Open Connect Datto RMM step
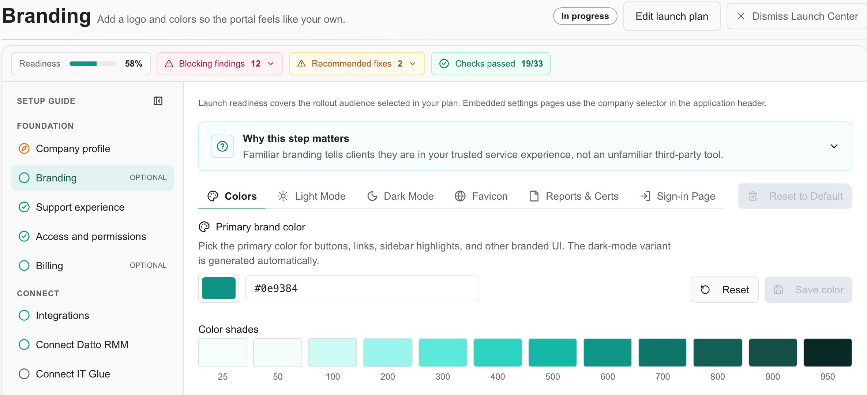 coord(93,345)
